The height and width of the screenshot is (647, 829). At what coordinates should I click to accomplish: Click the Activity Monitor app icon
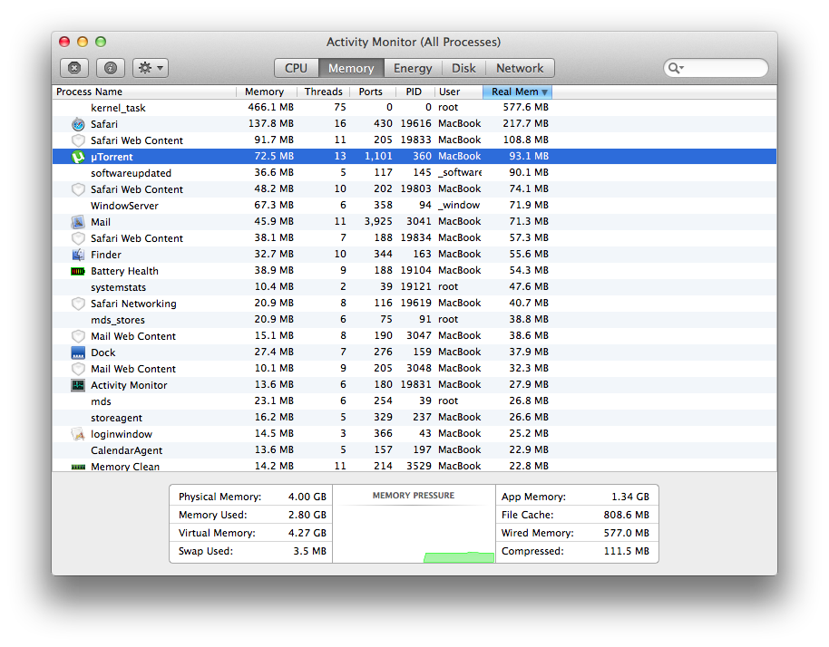[78, 385]
